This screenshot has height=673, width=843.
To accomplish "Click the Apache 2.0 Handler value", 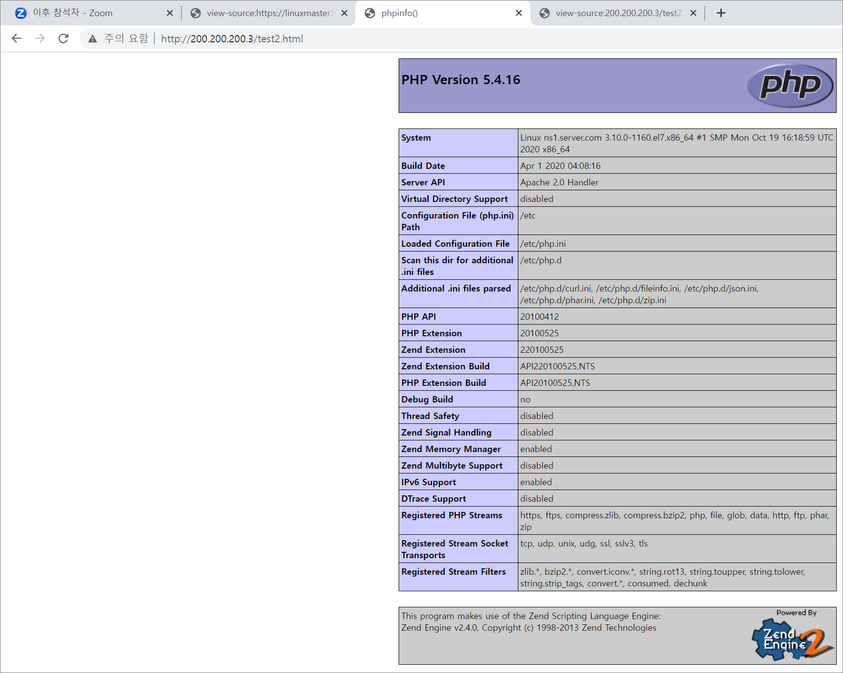I will 559,182.
